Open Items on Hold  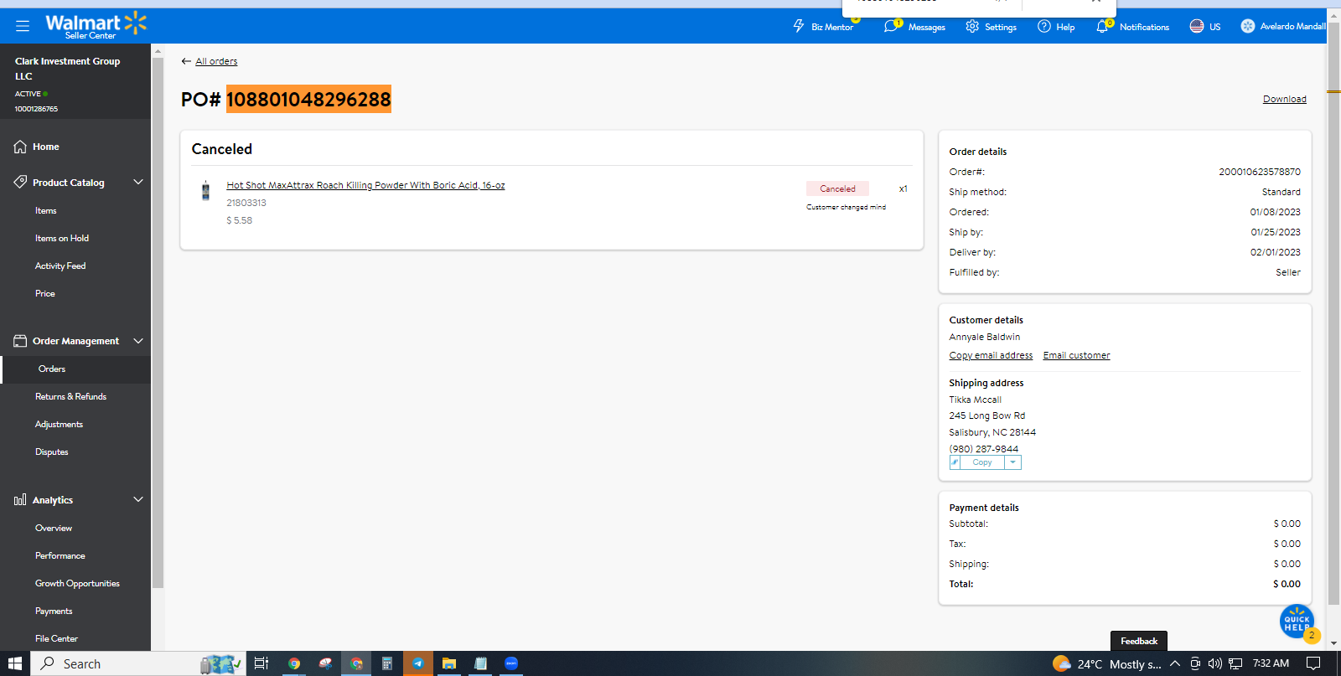point(62,239)
